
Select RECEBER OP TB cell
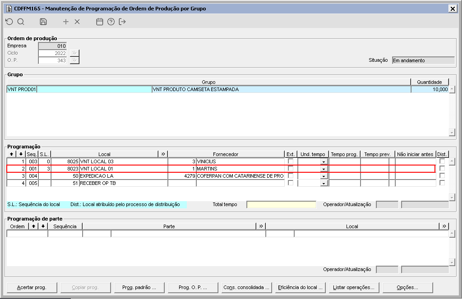124,183
